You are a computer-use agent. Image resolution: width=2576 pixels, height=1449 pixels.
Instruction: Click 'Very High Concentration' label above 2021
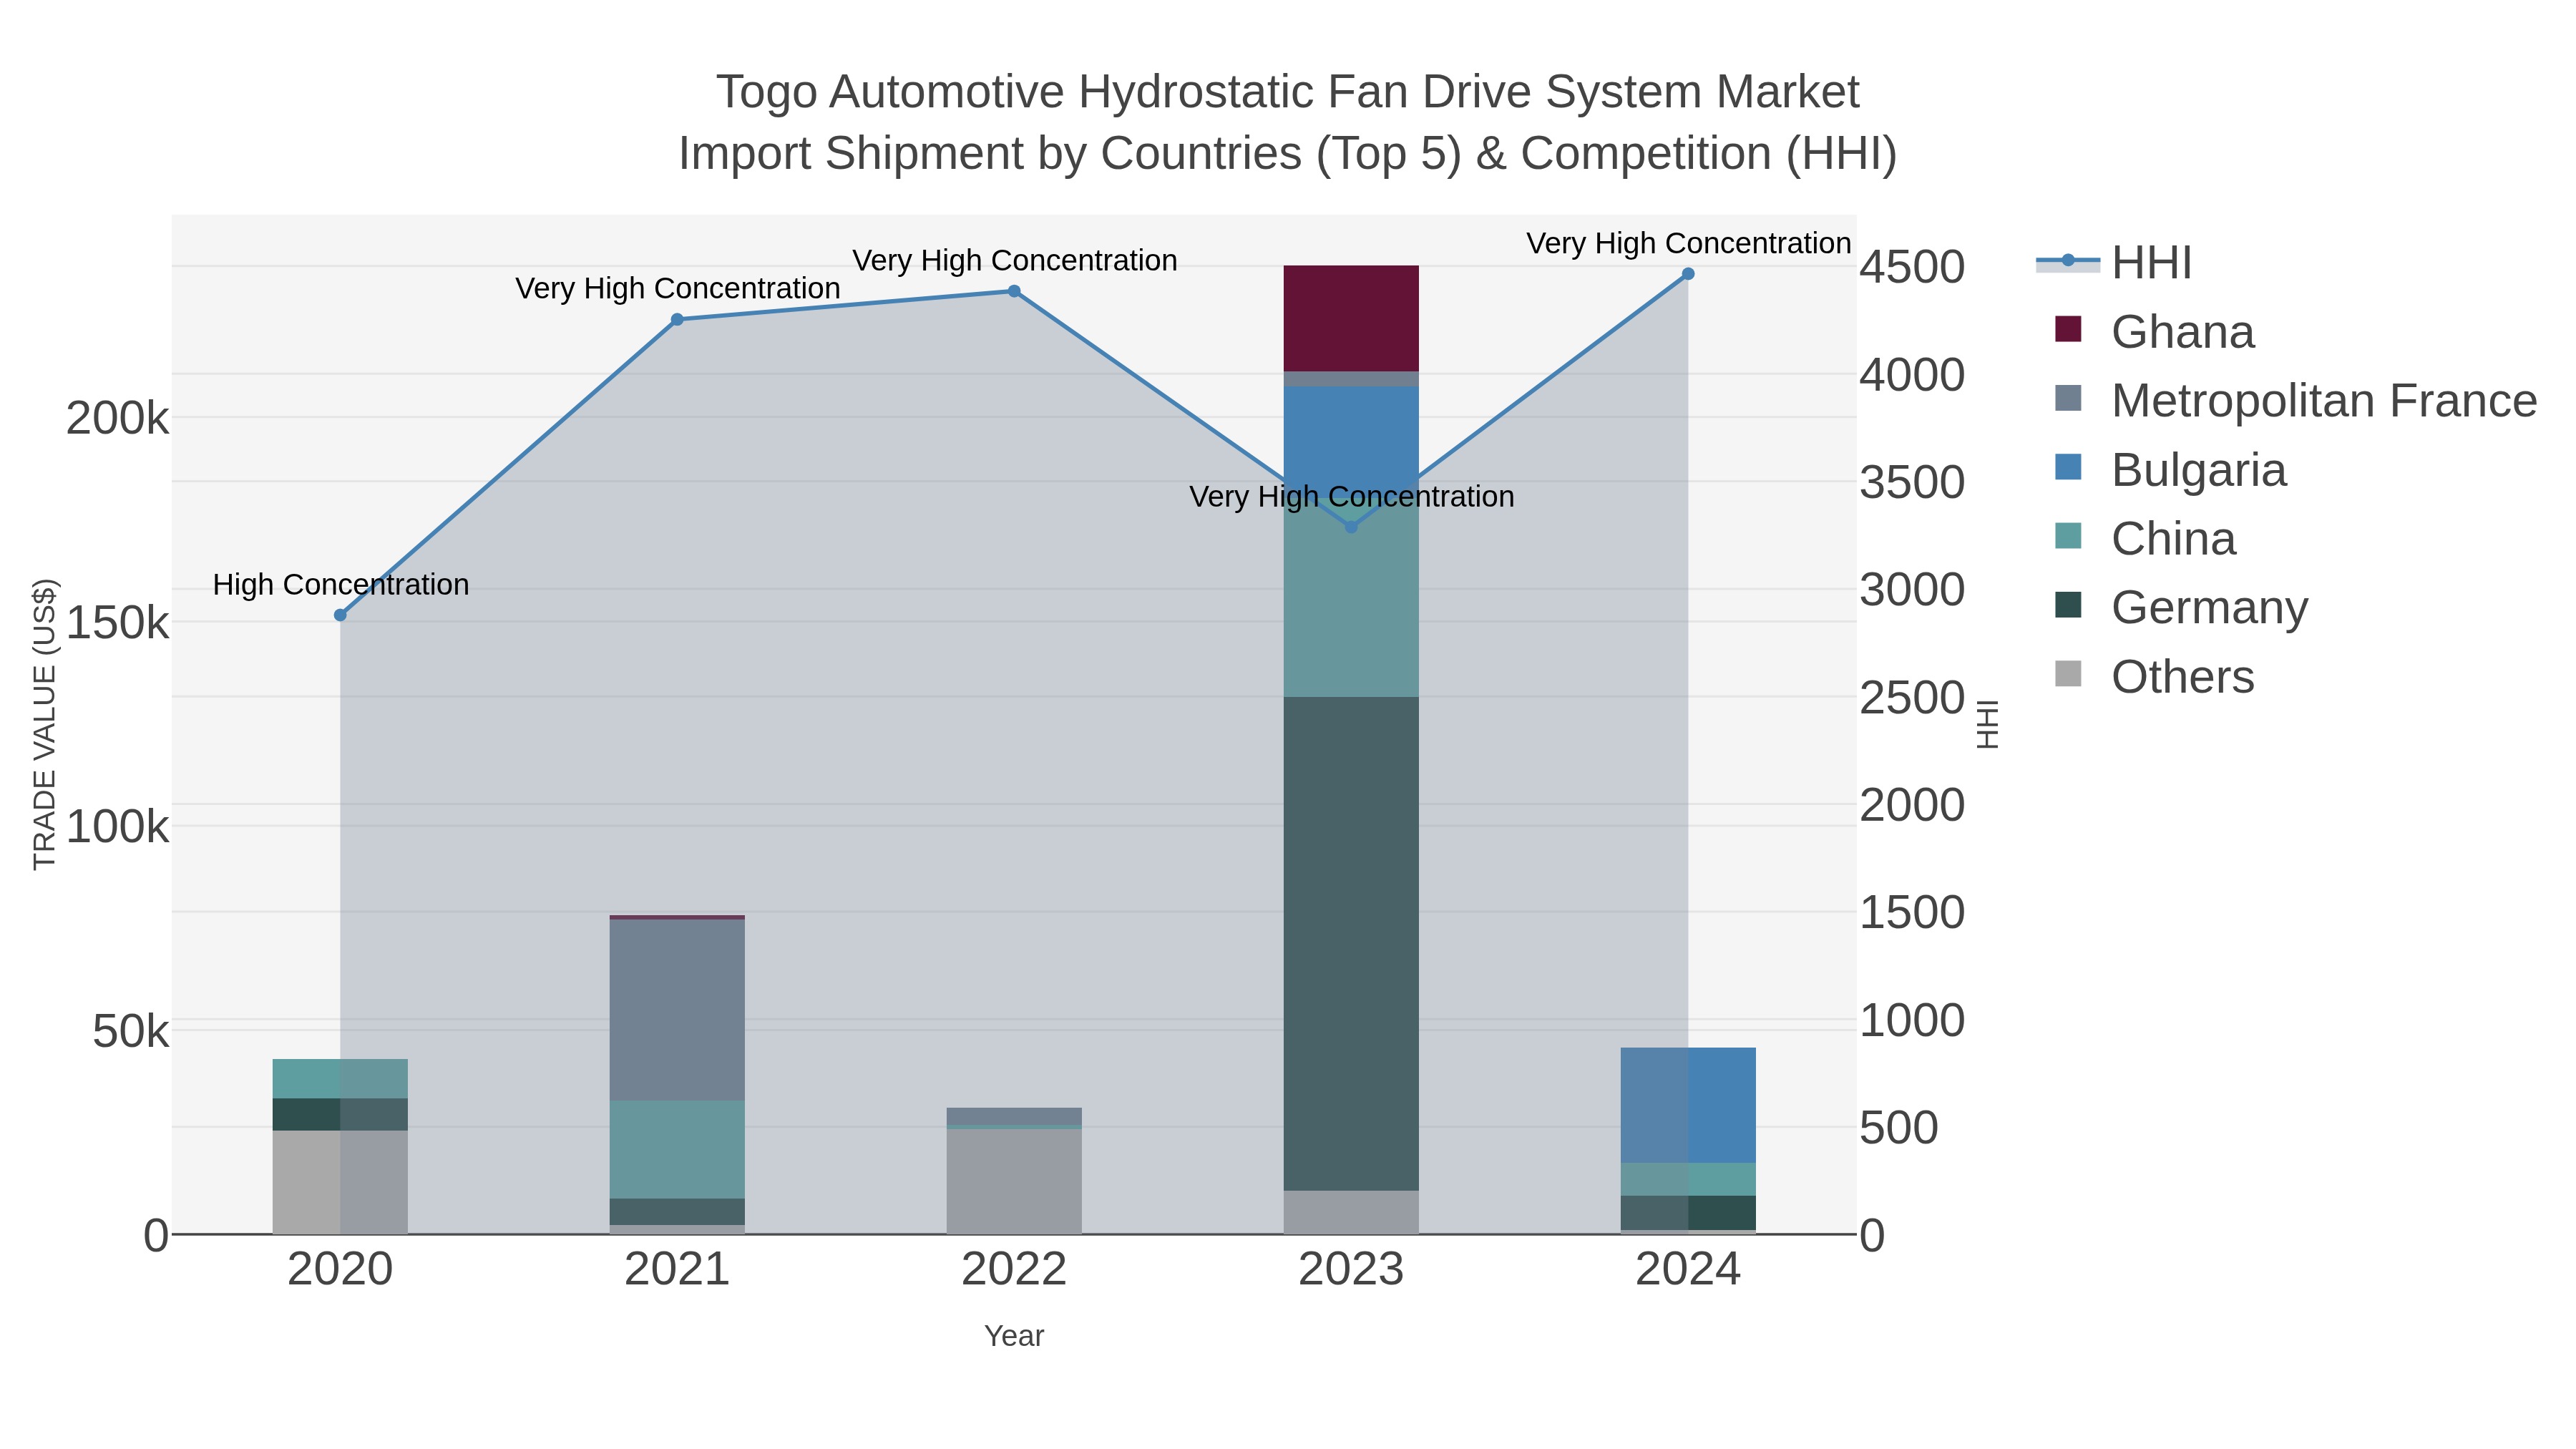point(678,288)
